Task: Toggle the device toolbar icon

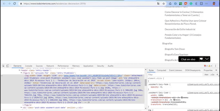Action: [x=8, y=66]
